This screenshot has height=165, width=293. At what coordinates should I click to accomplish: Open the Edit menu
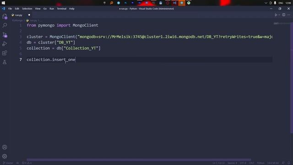pos(17,9)
